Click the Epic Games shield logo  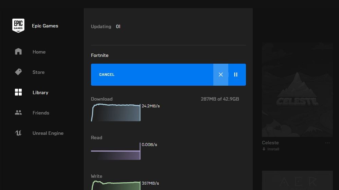(18, 25)
